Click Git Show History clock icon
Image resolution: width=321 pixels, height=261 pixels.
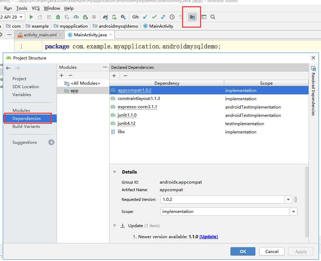(172, 17)
